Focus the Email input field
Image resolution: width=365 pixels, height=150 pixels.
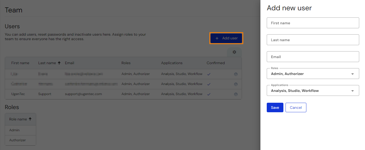coord(313,57)
